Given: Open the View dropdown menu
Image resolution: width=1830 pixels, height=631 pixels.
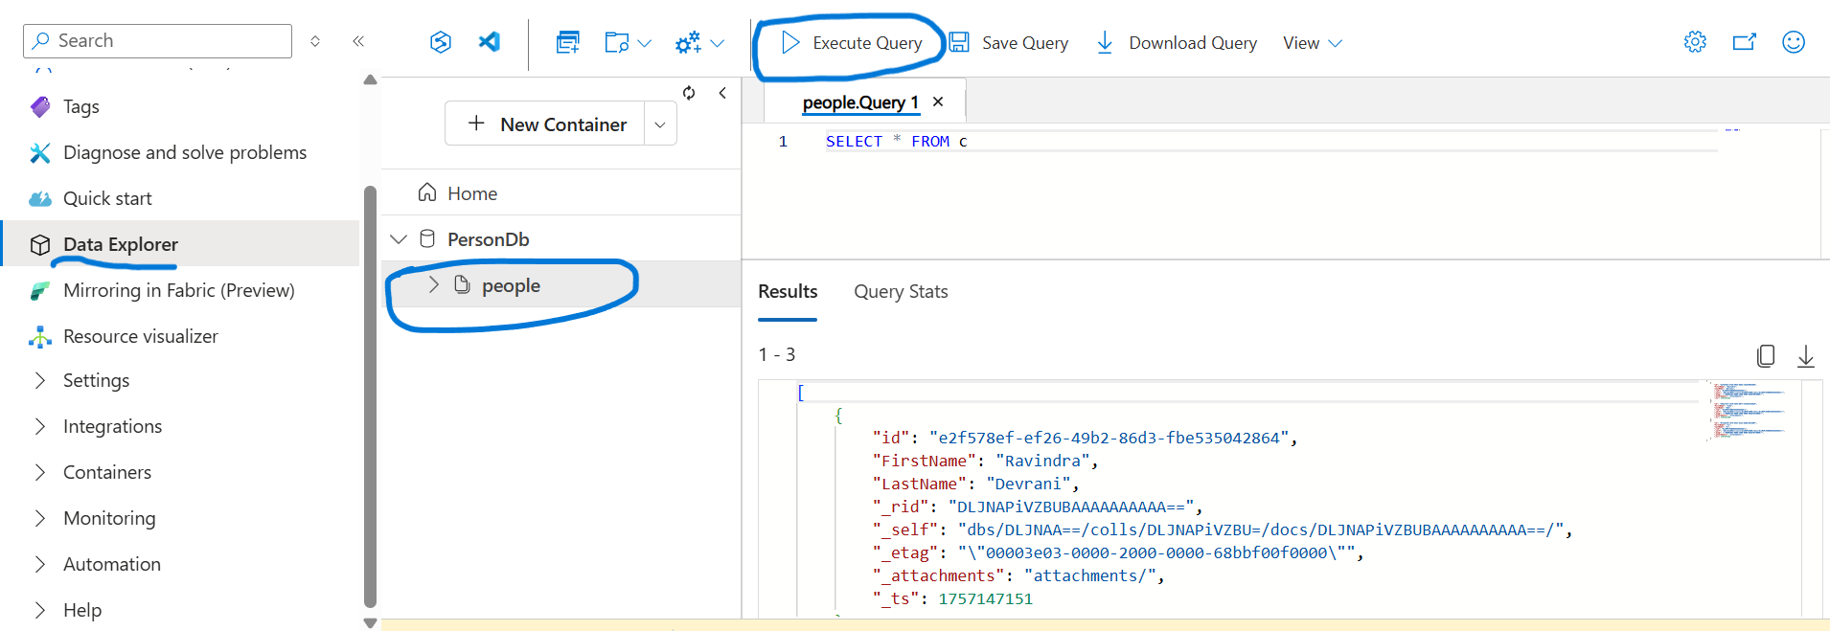Looking at the screenshot, I should (x=1312, y=43).
